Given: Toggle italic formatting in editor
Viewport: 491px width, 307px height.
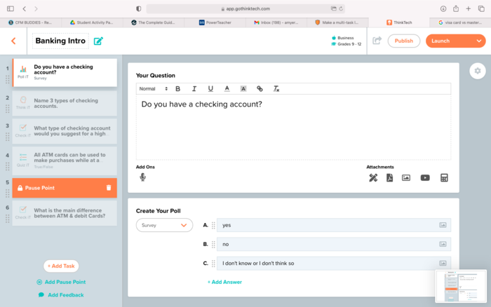Looking at the screenshot, I should click(x=194, y=89).
